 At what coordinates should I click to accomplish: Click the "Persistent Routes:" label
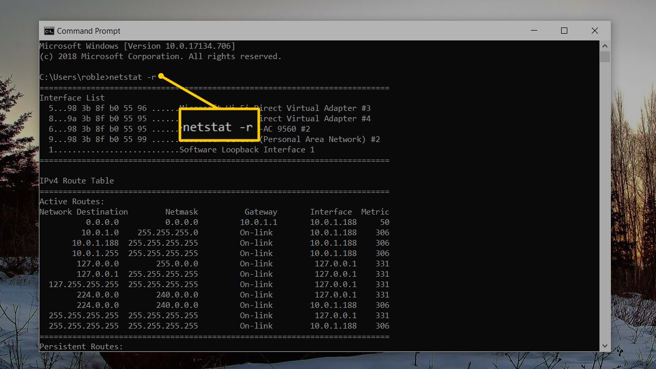click(x=81, y=347)
